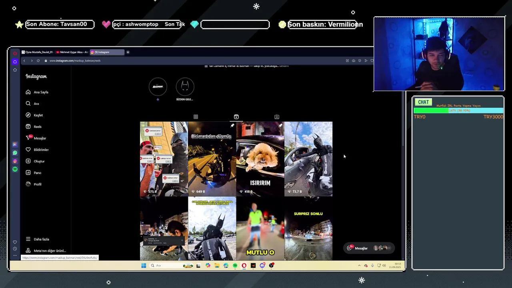The image size is (512, 288).
Task: Open Meta'nın diğer ürünleri menu
Action: tap(45, 251)
